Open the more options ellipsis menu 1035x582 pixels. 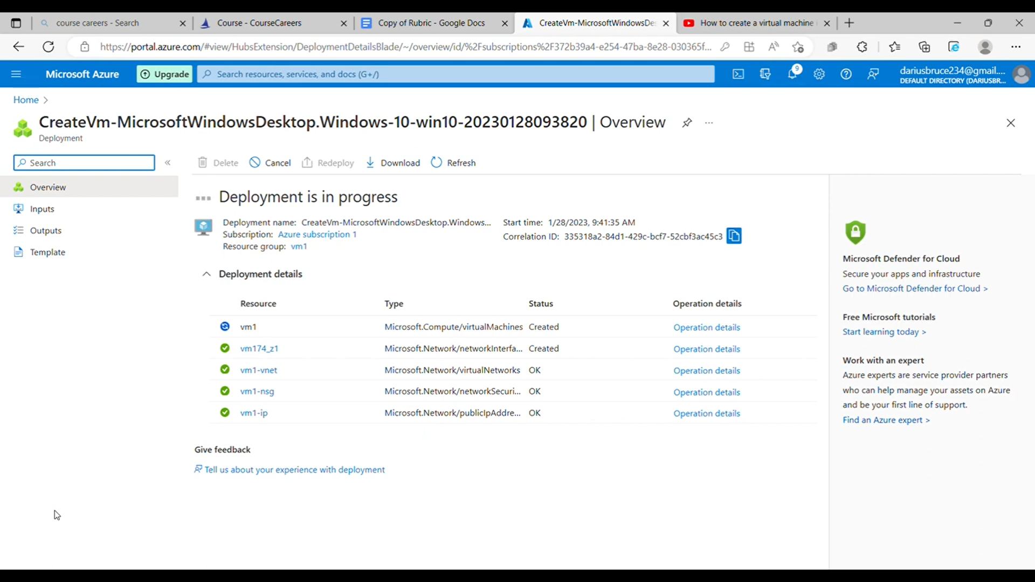[709, 123]
